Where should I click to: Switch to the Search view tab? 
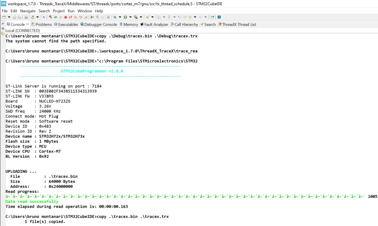(208, 24)
